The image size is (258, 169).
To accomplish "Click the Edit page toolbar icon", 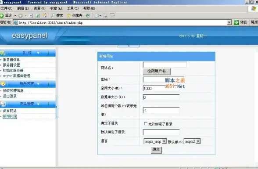I will click(112, 15).
